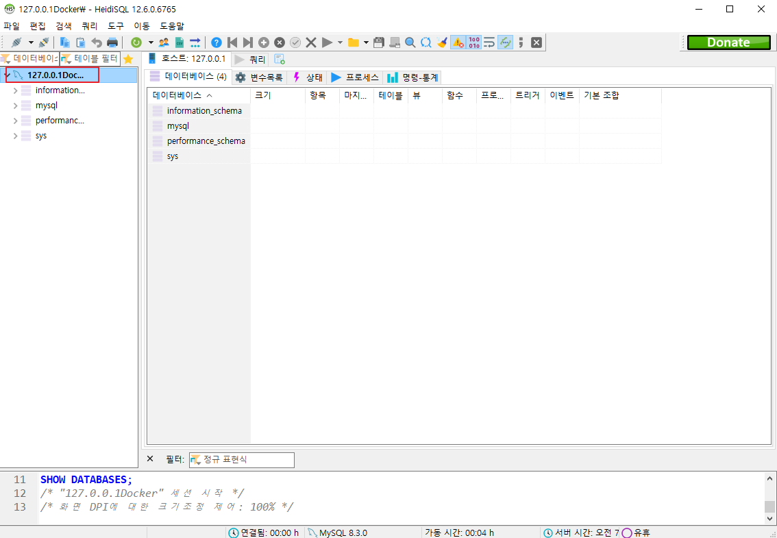Click the broom Reformat SQL icon

pos(441,42)
